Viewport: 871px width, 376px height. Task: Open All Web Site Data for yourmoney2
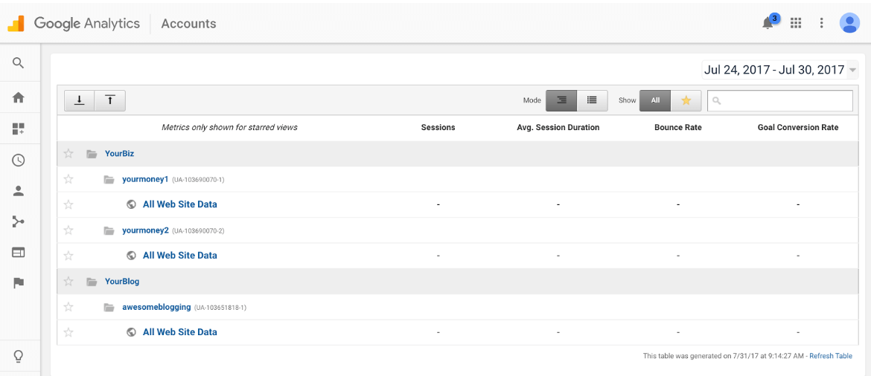[180, 255]
